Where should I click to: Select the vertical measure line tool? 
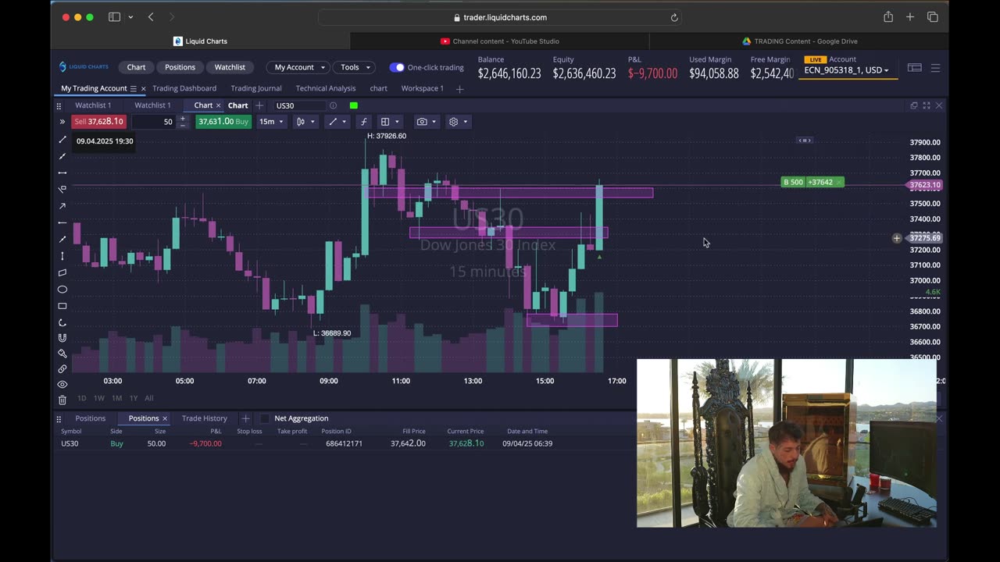(x=62, y=256)
